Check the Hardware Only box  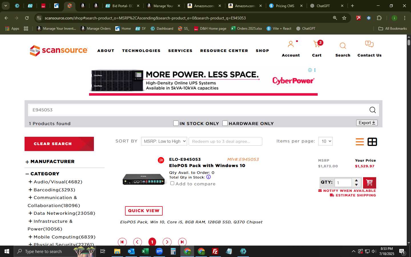225,123
